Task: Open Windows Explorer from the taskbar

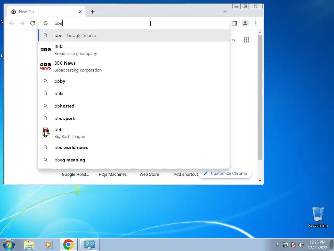Action: 29,244
